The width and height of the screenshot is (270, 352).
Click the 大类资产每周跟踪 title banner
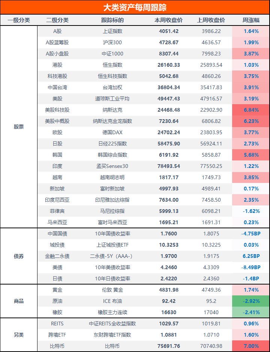point(135,7)
